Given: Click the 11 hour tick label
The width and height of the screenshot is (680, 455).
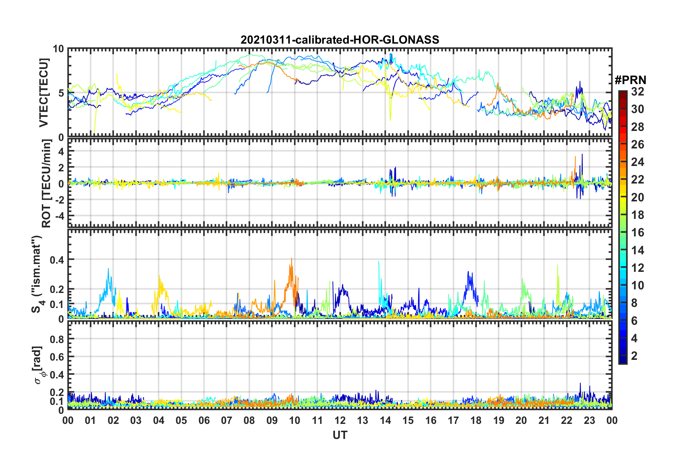Looking at the screenshot, I should click(x=317, y=420).
